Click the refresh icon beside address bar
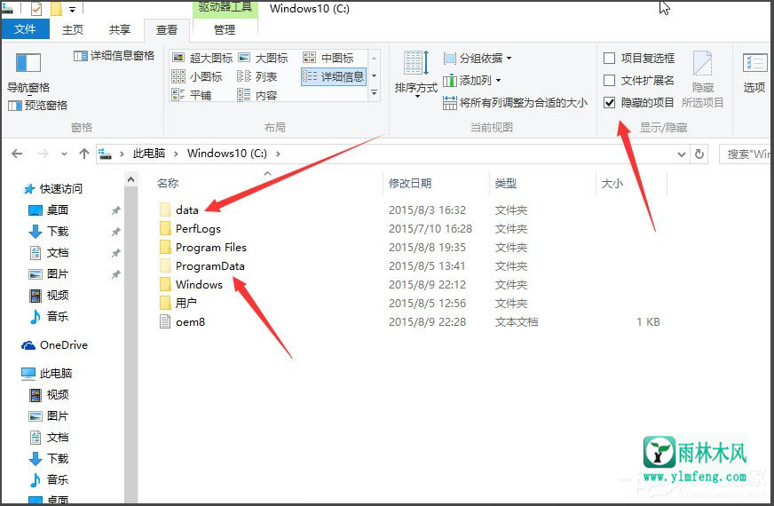Image resolution: width=774 pixels, height=506 pixels. pyautogui.click(x=699, y=154)
